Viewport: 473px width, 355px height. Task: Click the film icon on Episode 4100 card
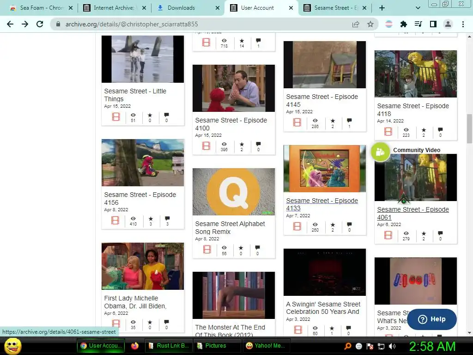tap(206, 146)
